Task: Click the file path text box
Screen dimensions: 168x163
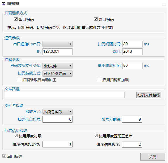Action: [65, 95]
